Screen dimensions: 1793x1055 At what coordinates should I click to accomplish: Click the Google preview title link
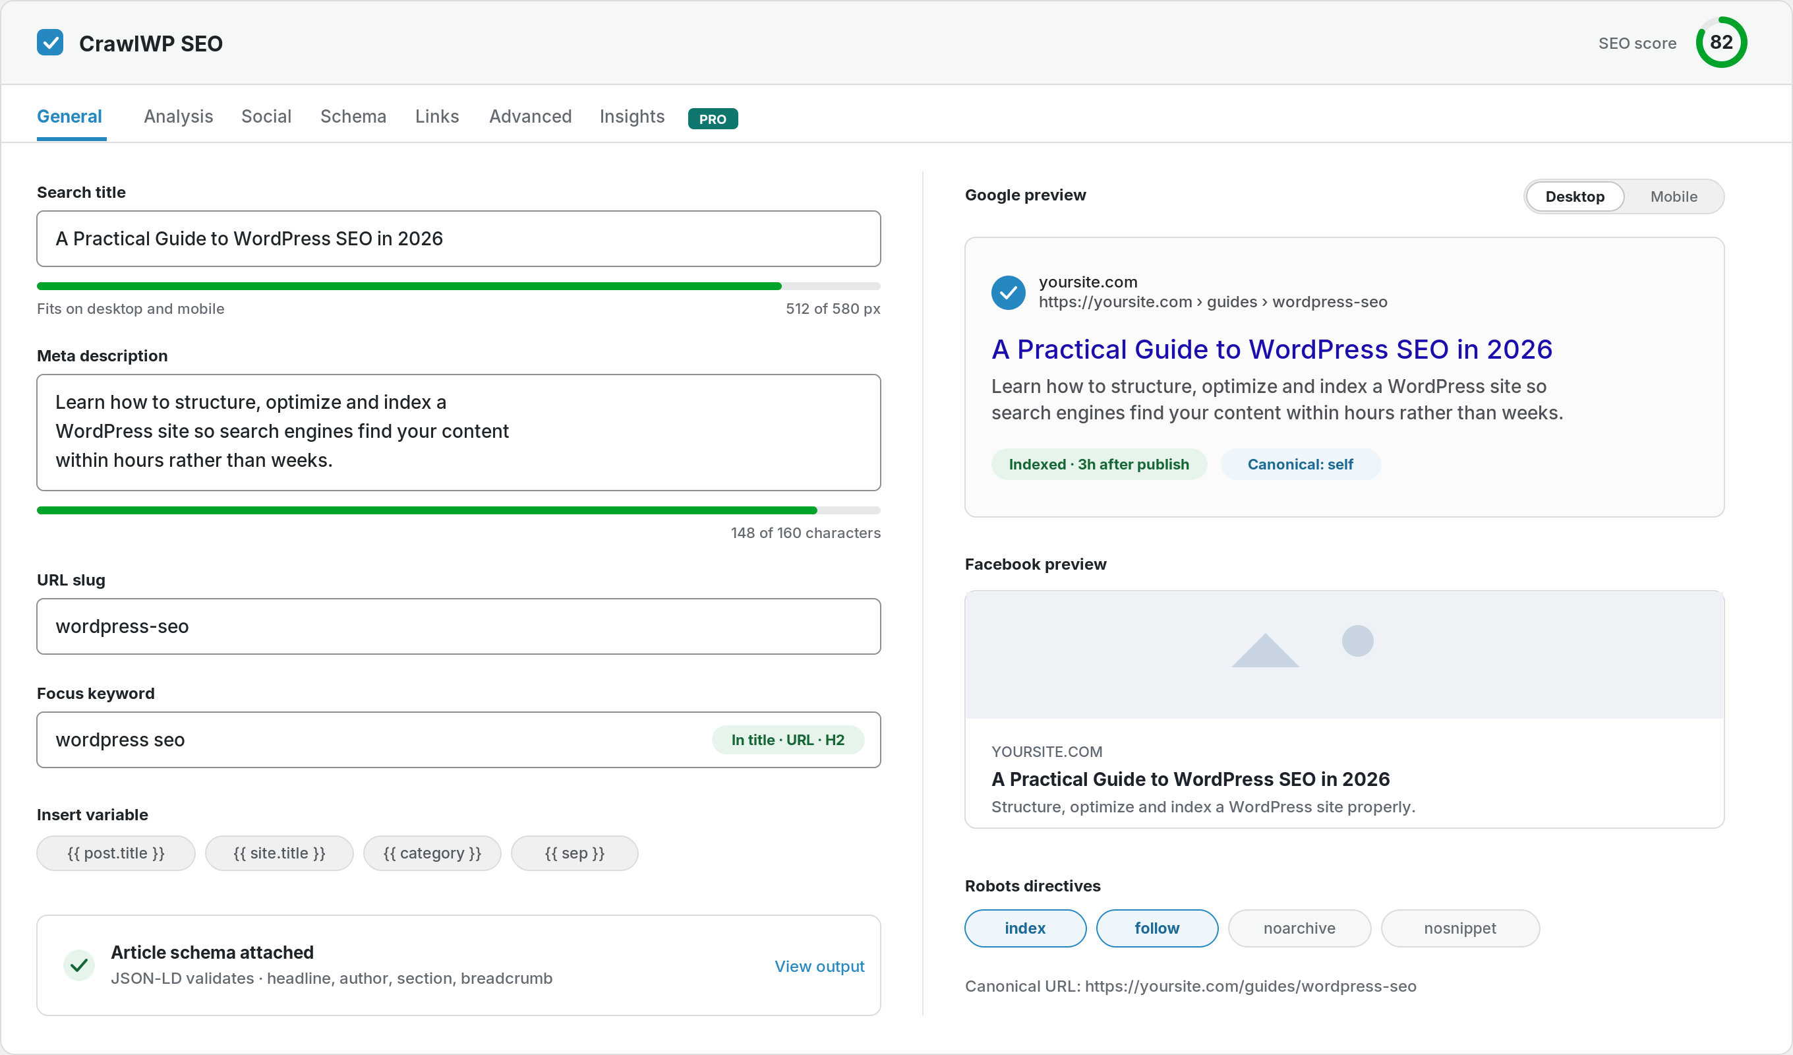click(1271, 349)
